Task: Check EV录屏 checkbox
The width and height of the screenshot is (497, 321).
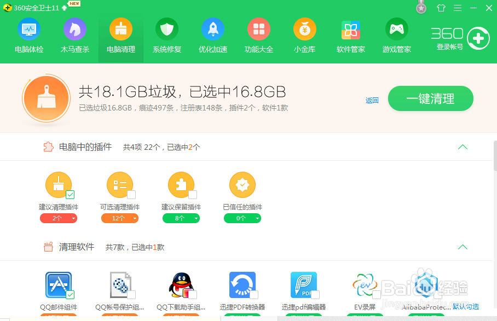Action: [x=376, y=295]
